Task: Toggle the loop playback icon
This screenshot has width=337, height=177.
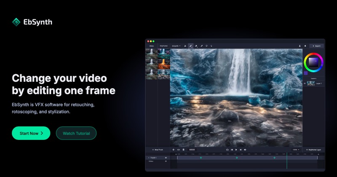Action: pos(227,150)
